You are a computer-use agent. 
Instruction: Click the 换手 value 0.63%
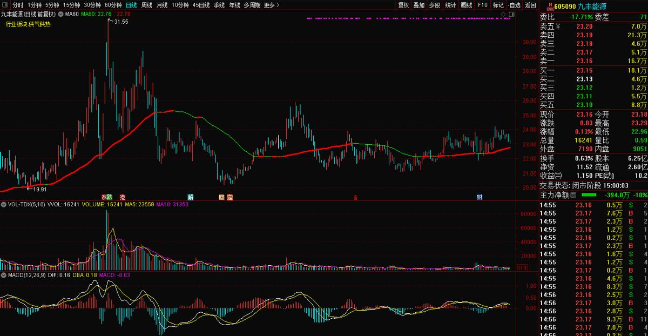click(x=583, y=158)
